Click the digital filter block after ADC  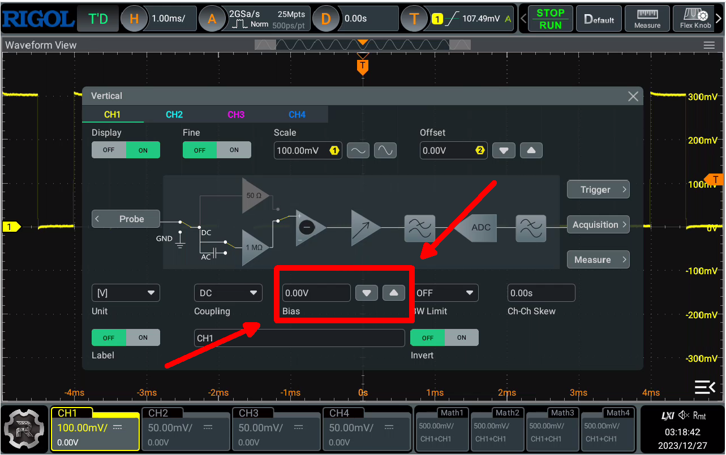[531, 228]
